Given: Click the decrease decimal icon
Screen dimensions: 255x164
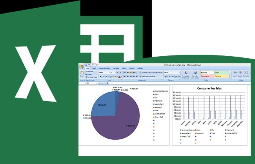Looking at the screenshot, I should (x=179, y=77).
